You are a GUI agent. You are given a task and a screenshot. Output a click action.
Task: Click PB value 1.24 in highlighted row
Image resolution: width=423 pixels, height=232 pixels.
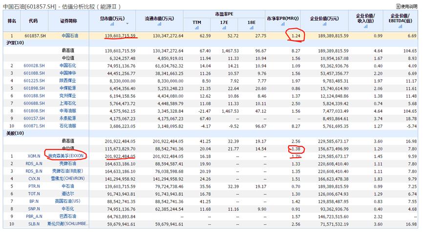coord(296,36)
